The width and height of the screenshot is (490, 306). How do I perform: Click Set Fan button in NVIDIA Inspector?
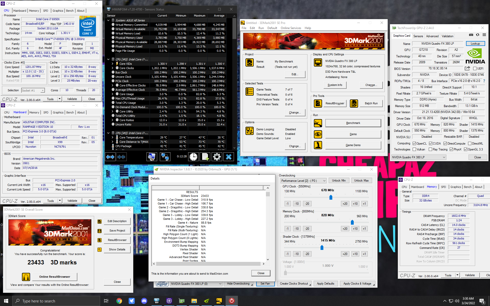coord(265,284)
